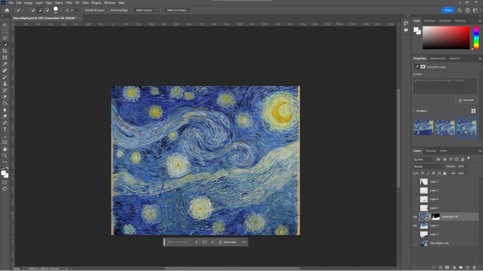Choose Add to selection brush mode
This screenshot has width=483, height=271.
(40, 10)
